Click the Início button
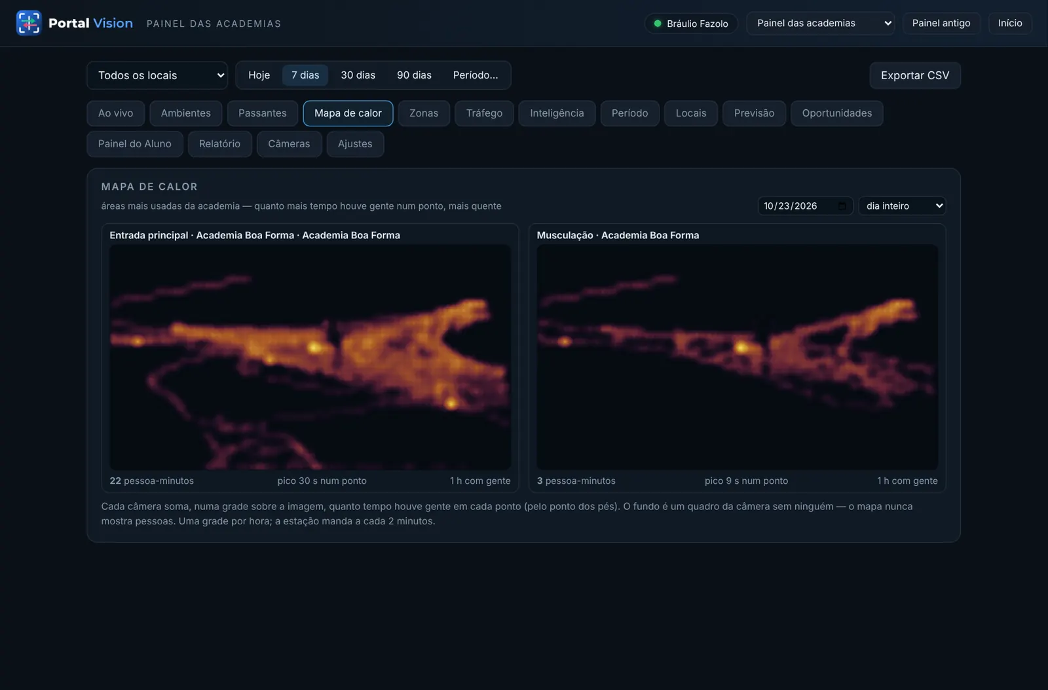This screenshot has width=1048, height=690. (1010, 23)
